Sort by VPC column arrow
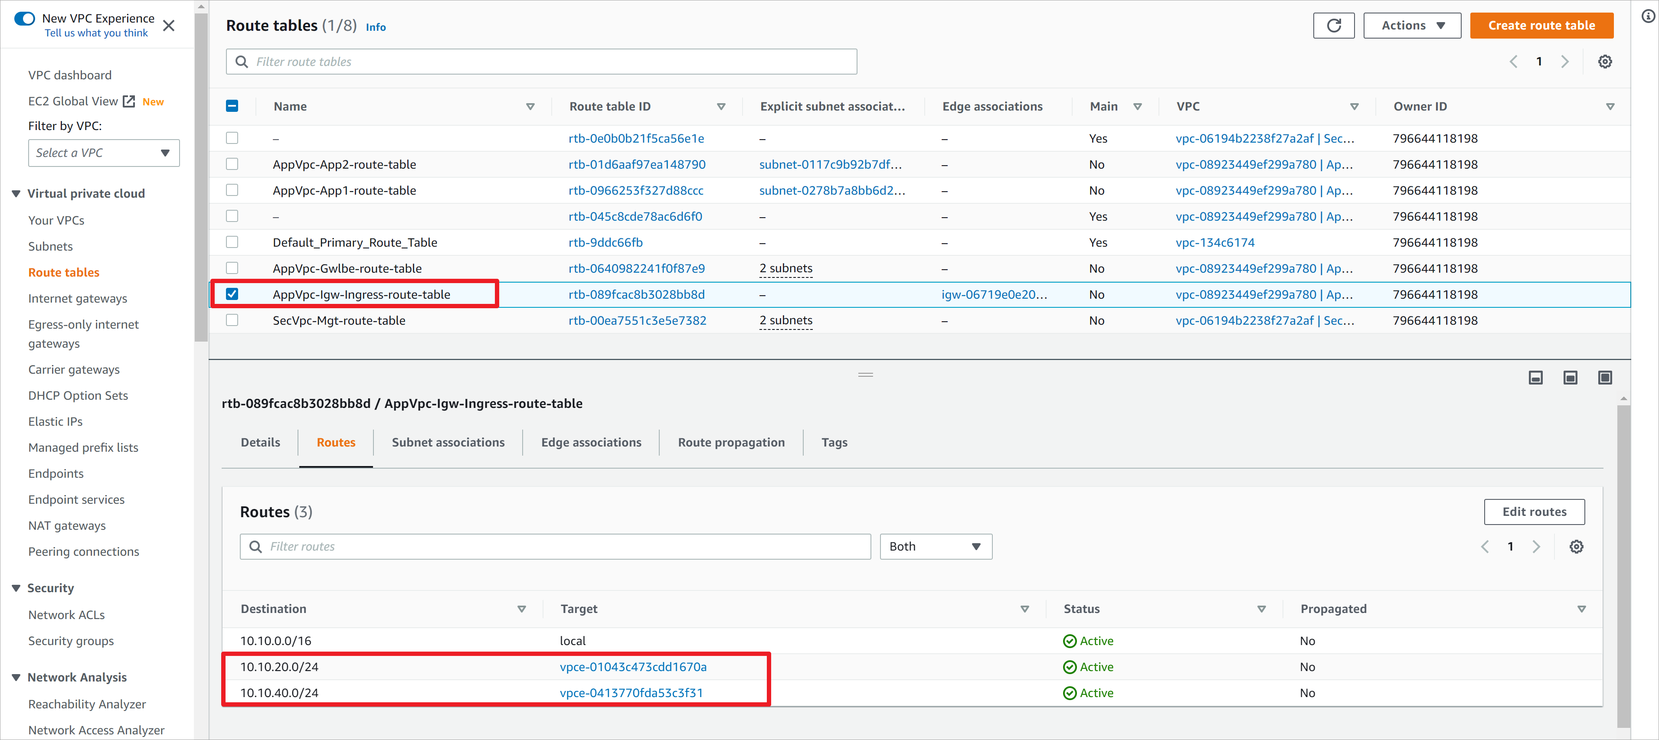The image size is (1659, 740). [x=1354, y=107]
